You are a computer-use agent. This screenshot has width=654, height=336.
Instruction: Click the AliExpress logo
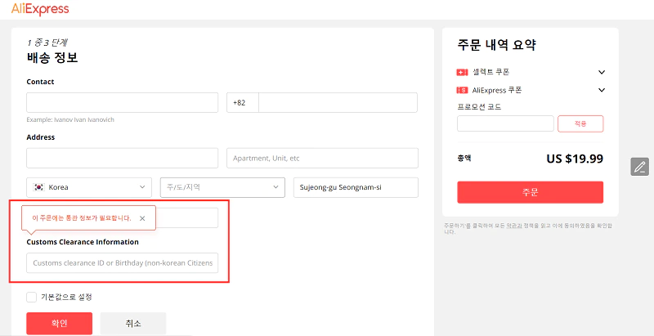tap(40, 9)
